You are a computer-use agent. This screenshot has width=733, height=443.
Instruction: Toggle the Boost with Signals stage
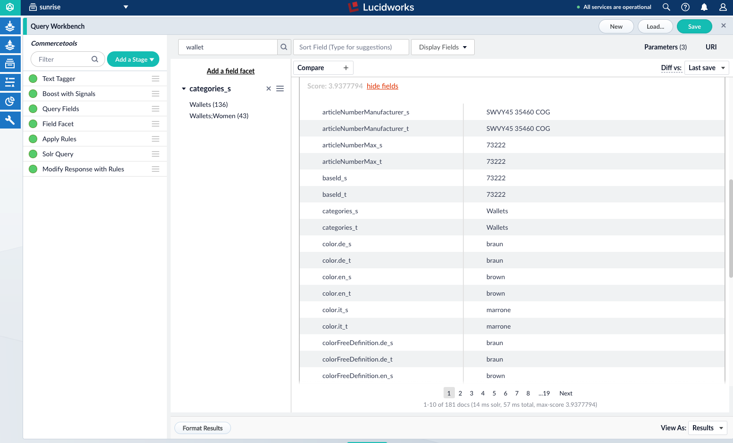click(33, 94)
